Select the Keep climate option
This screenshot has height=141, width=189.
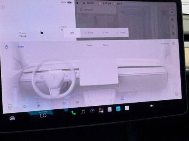(89, 33)
